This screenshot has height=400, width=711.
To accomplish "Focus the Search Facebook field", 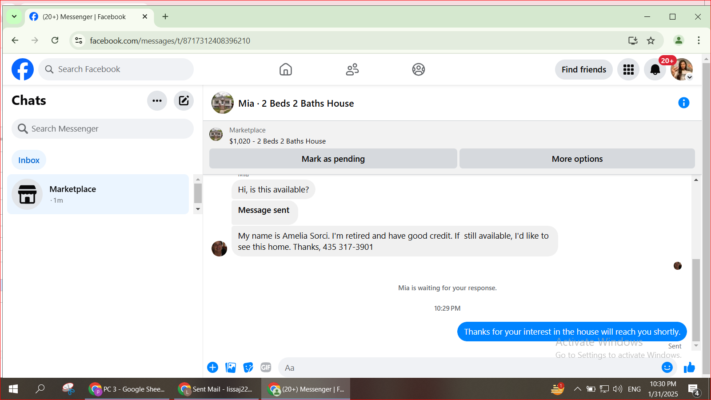I will 116,69.
